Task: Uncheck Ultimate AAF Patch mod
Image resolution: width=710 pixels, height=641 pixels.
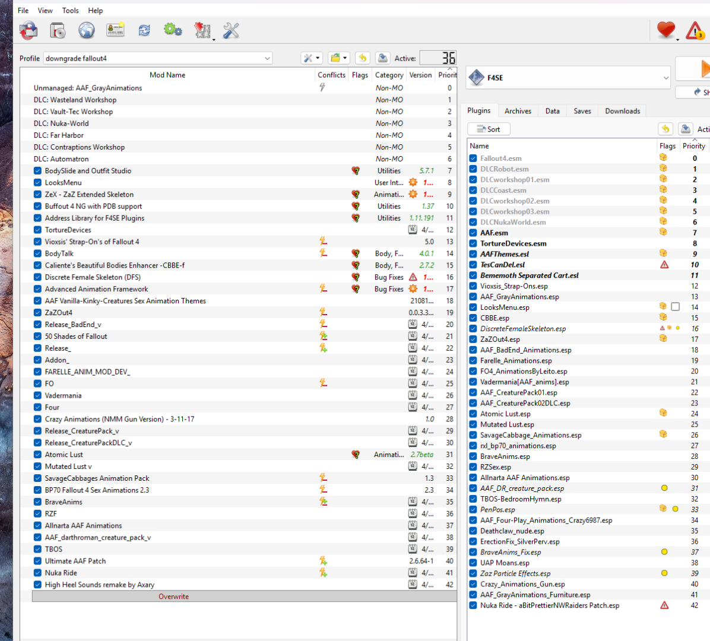Action: 38,561
